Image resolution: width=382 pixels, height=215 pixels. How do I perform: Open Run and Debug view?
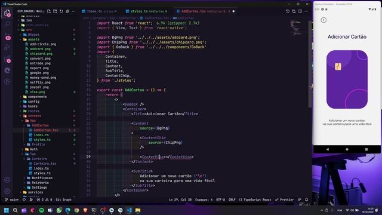(x=7, y=47)
